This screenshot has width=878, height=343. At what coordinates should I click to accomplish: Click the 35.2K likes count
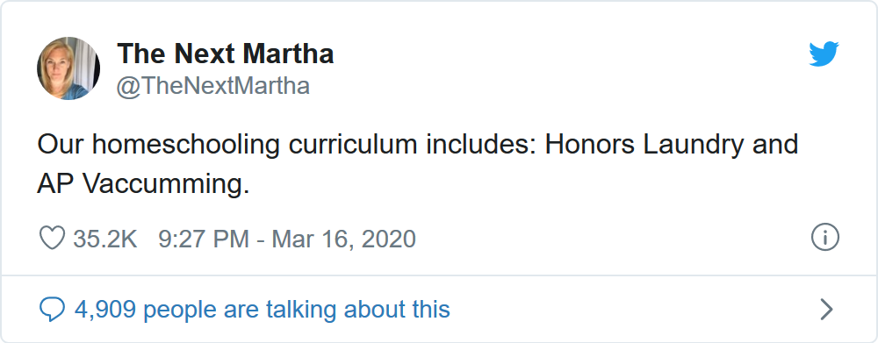pyautogui.click(x=105, y=239)
